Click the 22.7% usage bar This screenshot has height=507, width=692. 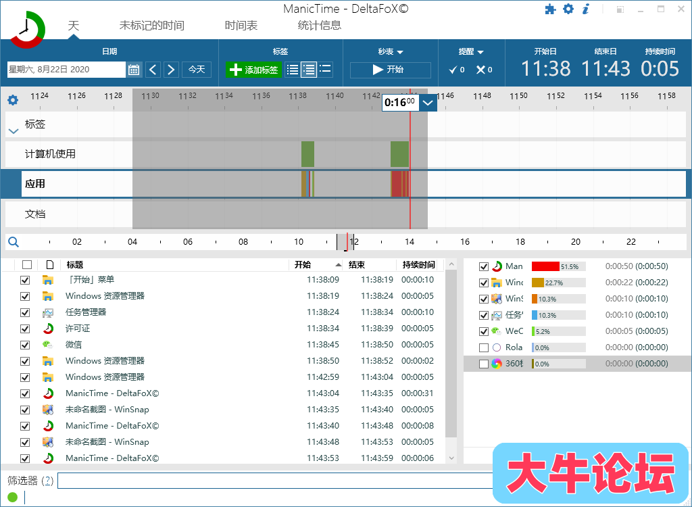(537, 283)
